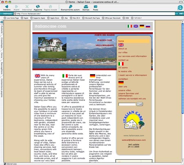Click the white villa photo thumbnail
The height and width of the screenshot is (165, 184).
coord(52,48)
